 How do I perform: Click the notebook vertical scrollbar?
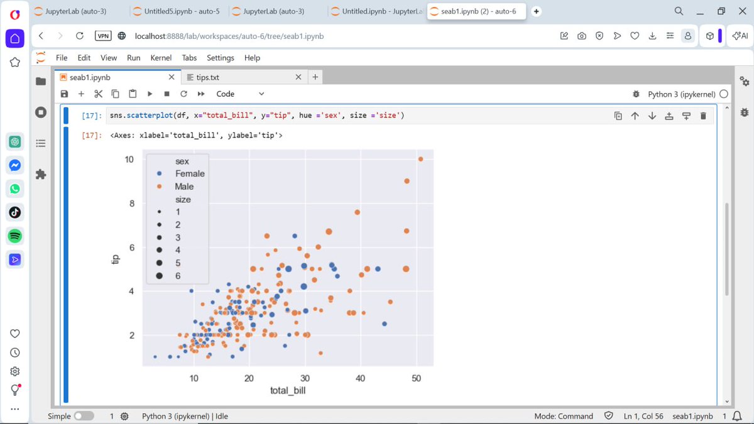point(727,249)
